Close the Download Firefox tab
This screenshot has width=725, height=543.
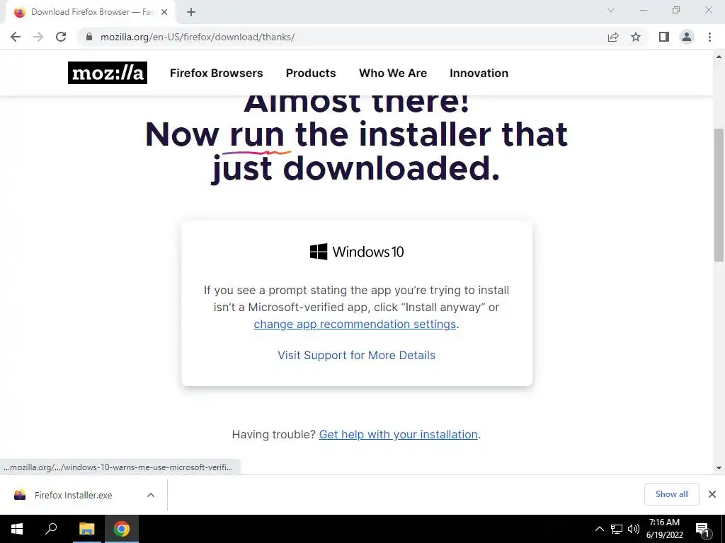[x=164, y=13]
